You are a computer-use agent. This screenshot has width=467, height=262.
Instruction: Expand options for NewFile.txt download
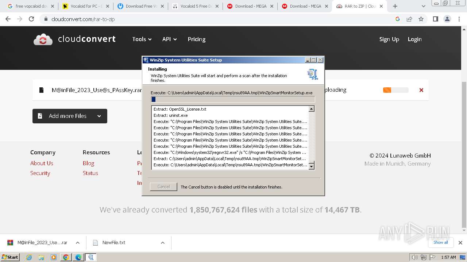pos(162,243)
